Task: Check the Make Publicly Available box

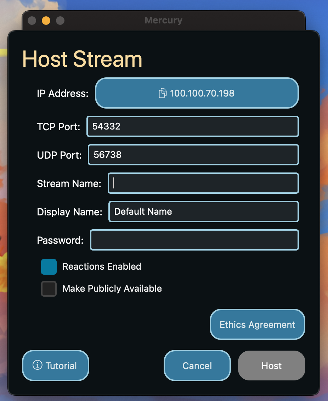Action: coord(49,289)
